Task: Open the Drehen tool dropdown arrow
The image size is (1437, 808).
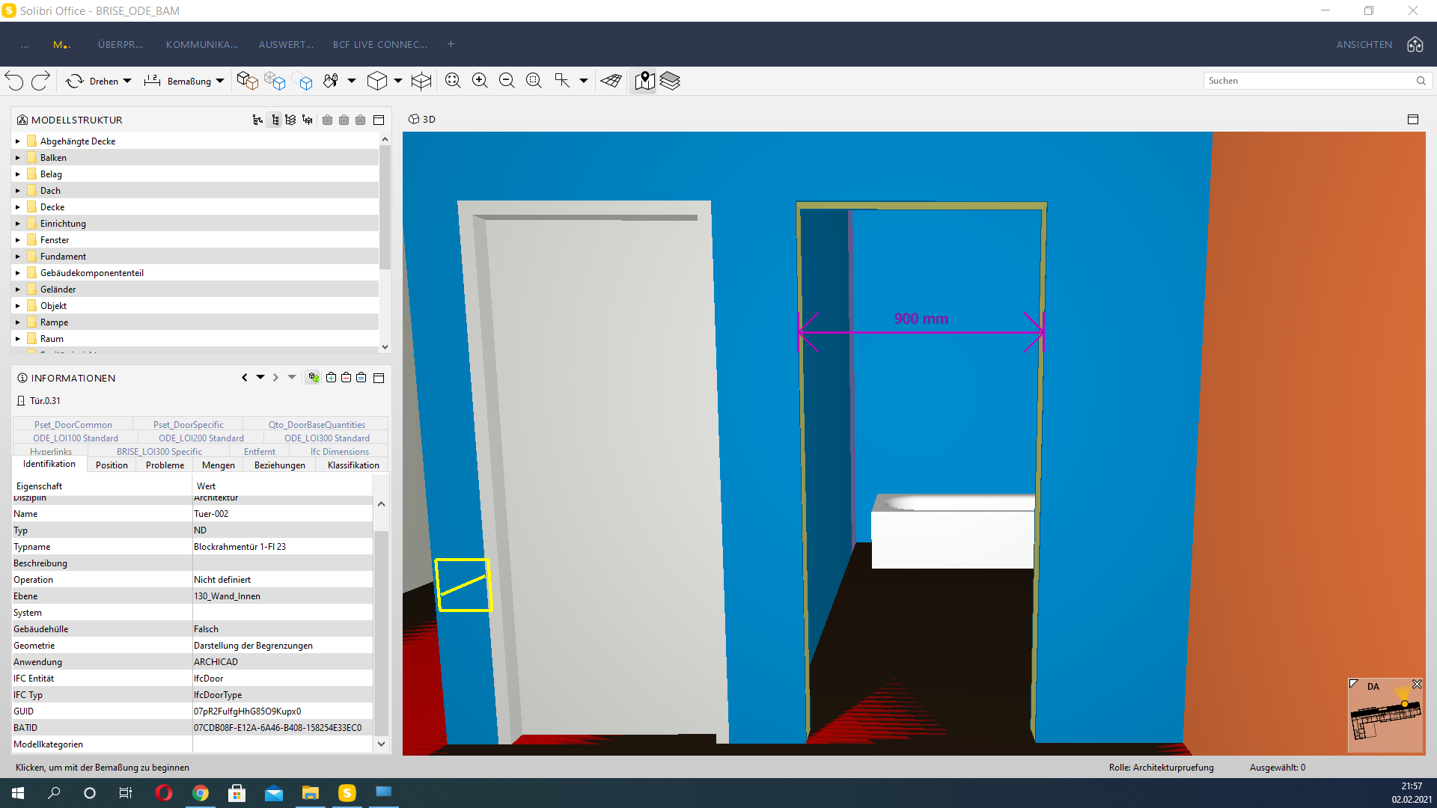Action: 127,81
